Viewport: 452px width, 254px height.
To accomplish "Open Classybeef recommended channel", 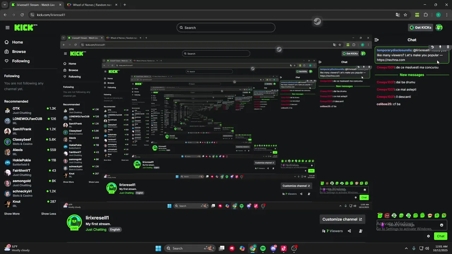I will pyautogui.click(x=30, y=141).
